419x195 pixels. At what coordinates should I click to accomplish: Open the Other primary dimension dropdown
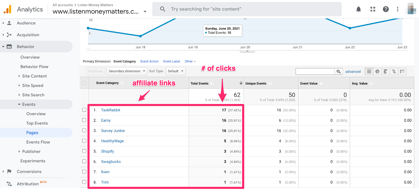pos(190,62)
